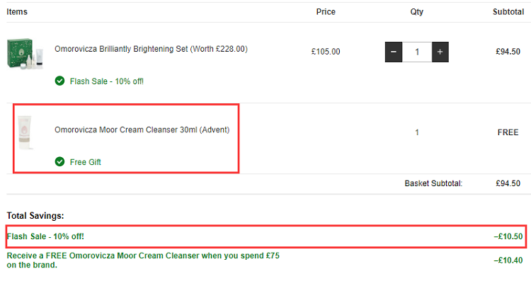This screenshot has width=531, height=281.
Task: Click the green check icon beside Free Gift
Action: 59,161
